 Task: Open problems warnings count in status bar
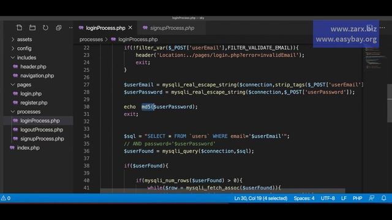pos(6,198)
